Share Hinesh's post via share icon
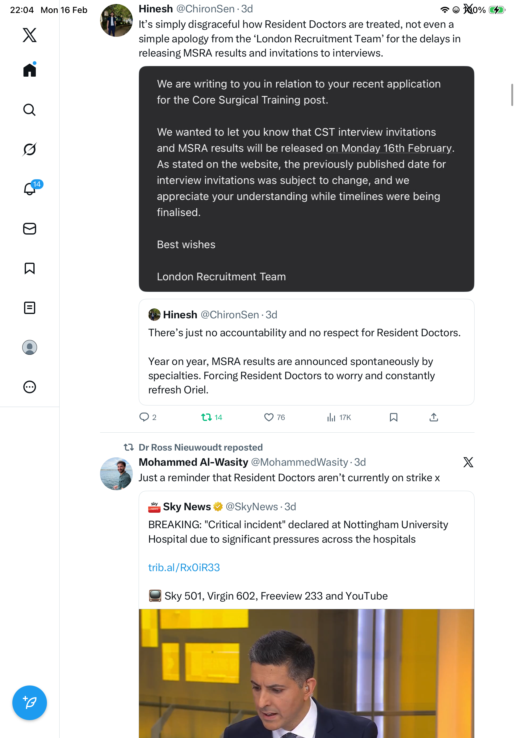The width and height of the screenshot is (515, 738). pyautogui.click(x=434, y=417)
